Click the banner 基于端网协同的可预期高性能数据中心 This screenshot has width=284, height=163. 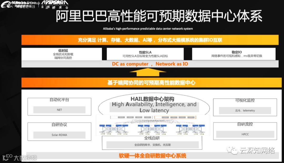click(x=151, y=83)
